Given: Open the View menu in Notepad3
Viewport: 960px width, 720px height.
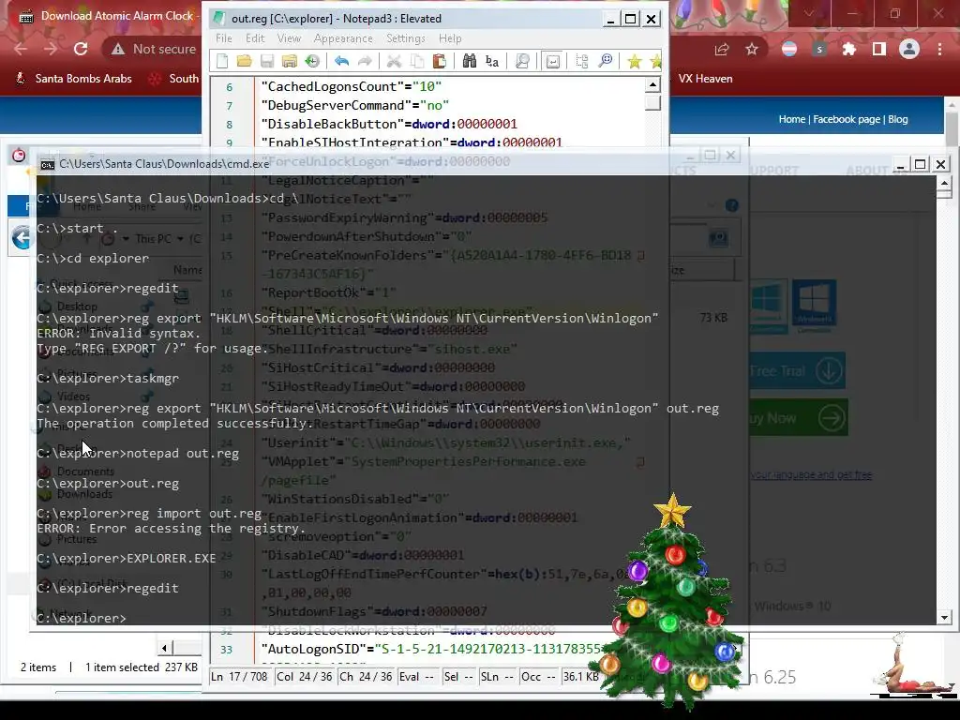Looking at the screenshot, I should coord(289,37).
